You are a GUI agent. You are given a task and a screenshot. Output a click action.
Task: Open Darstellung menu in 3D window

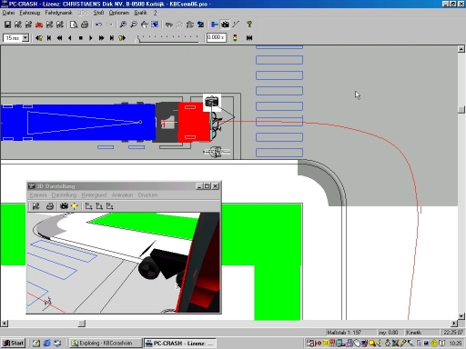[64, 195]
